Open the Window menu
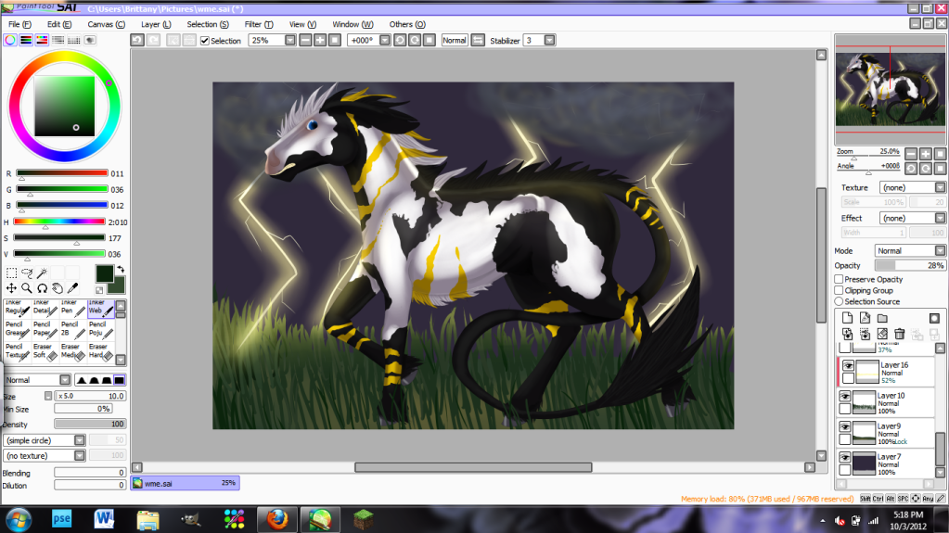This screenshot has width=949, height=533. 353,24
